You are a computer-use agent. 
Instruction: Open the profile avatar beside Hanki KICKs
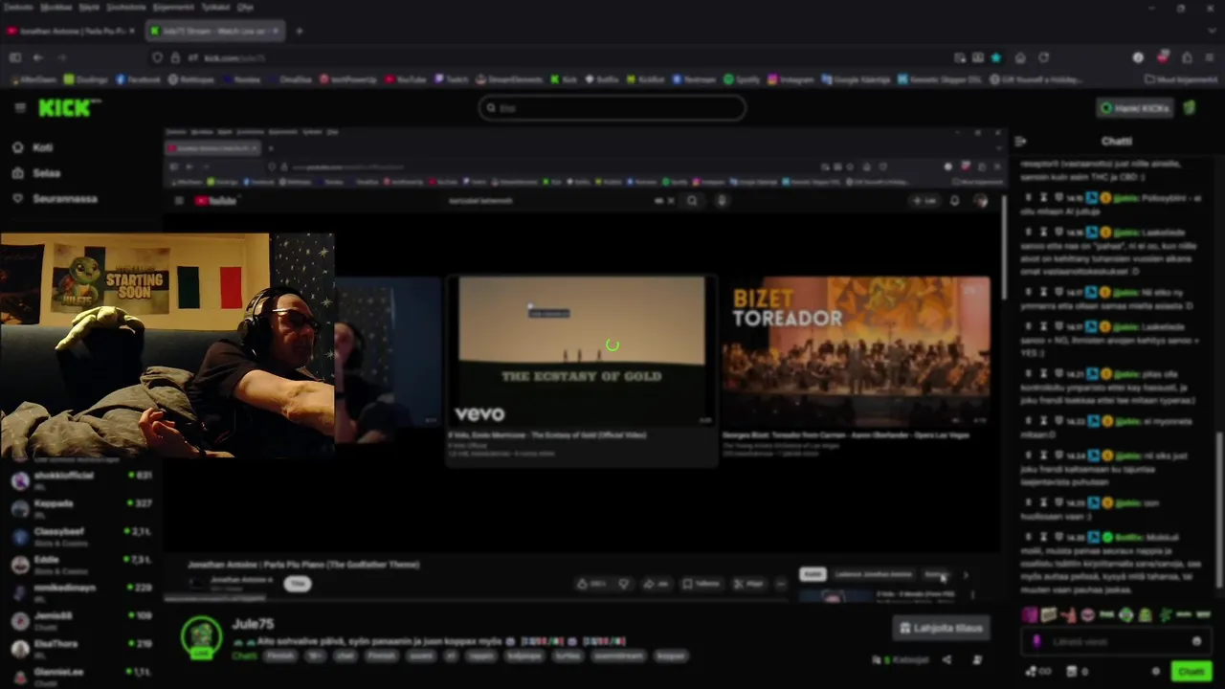click(x=1190, y=108)
